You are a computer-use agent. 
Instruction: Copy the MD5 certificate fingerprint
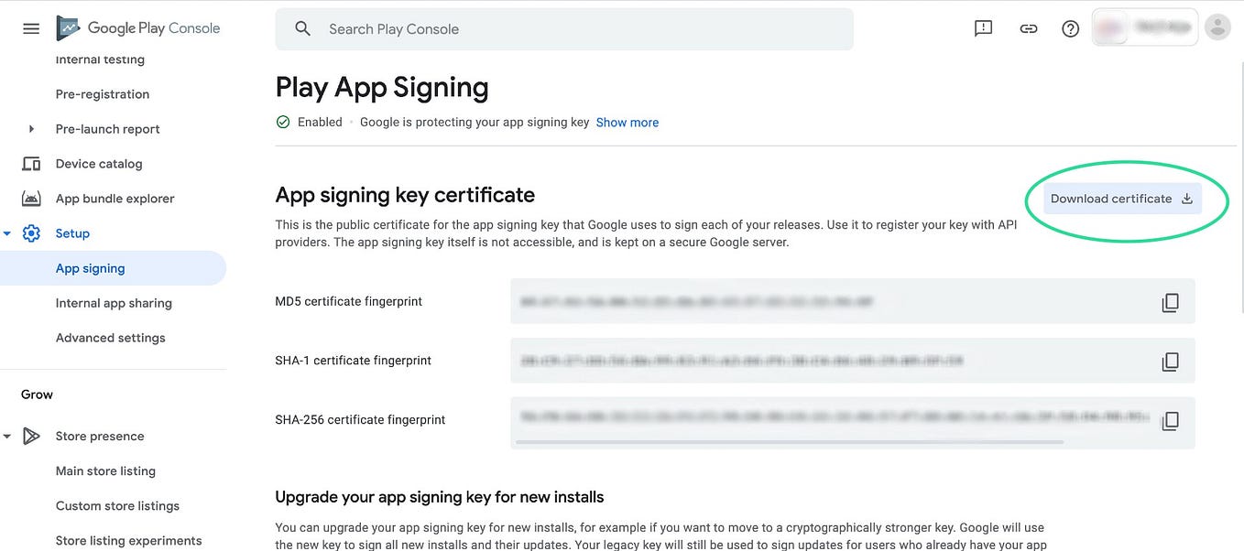(1170, 301)
